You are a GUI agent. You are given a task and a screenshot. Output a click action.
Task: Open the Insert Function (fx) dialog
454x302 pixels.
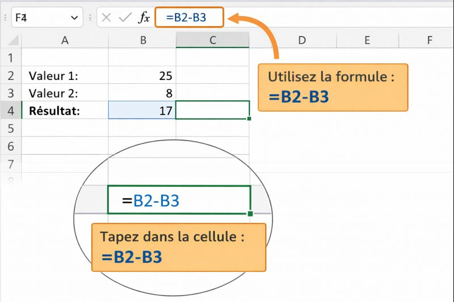pos(144,18)
